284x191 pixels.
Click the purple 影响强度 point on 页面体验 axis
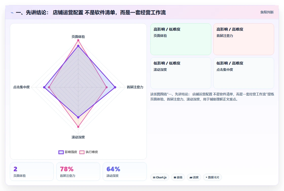[78, 46]
